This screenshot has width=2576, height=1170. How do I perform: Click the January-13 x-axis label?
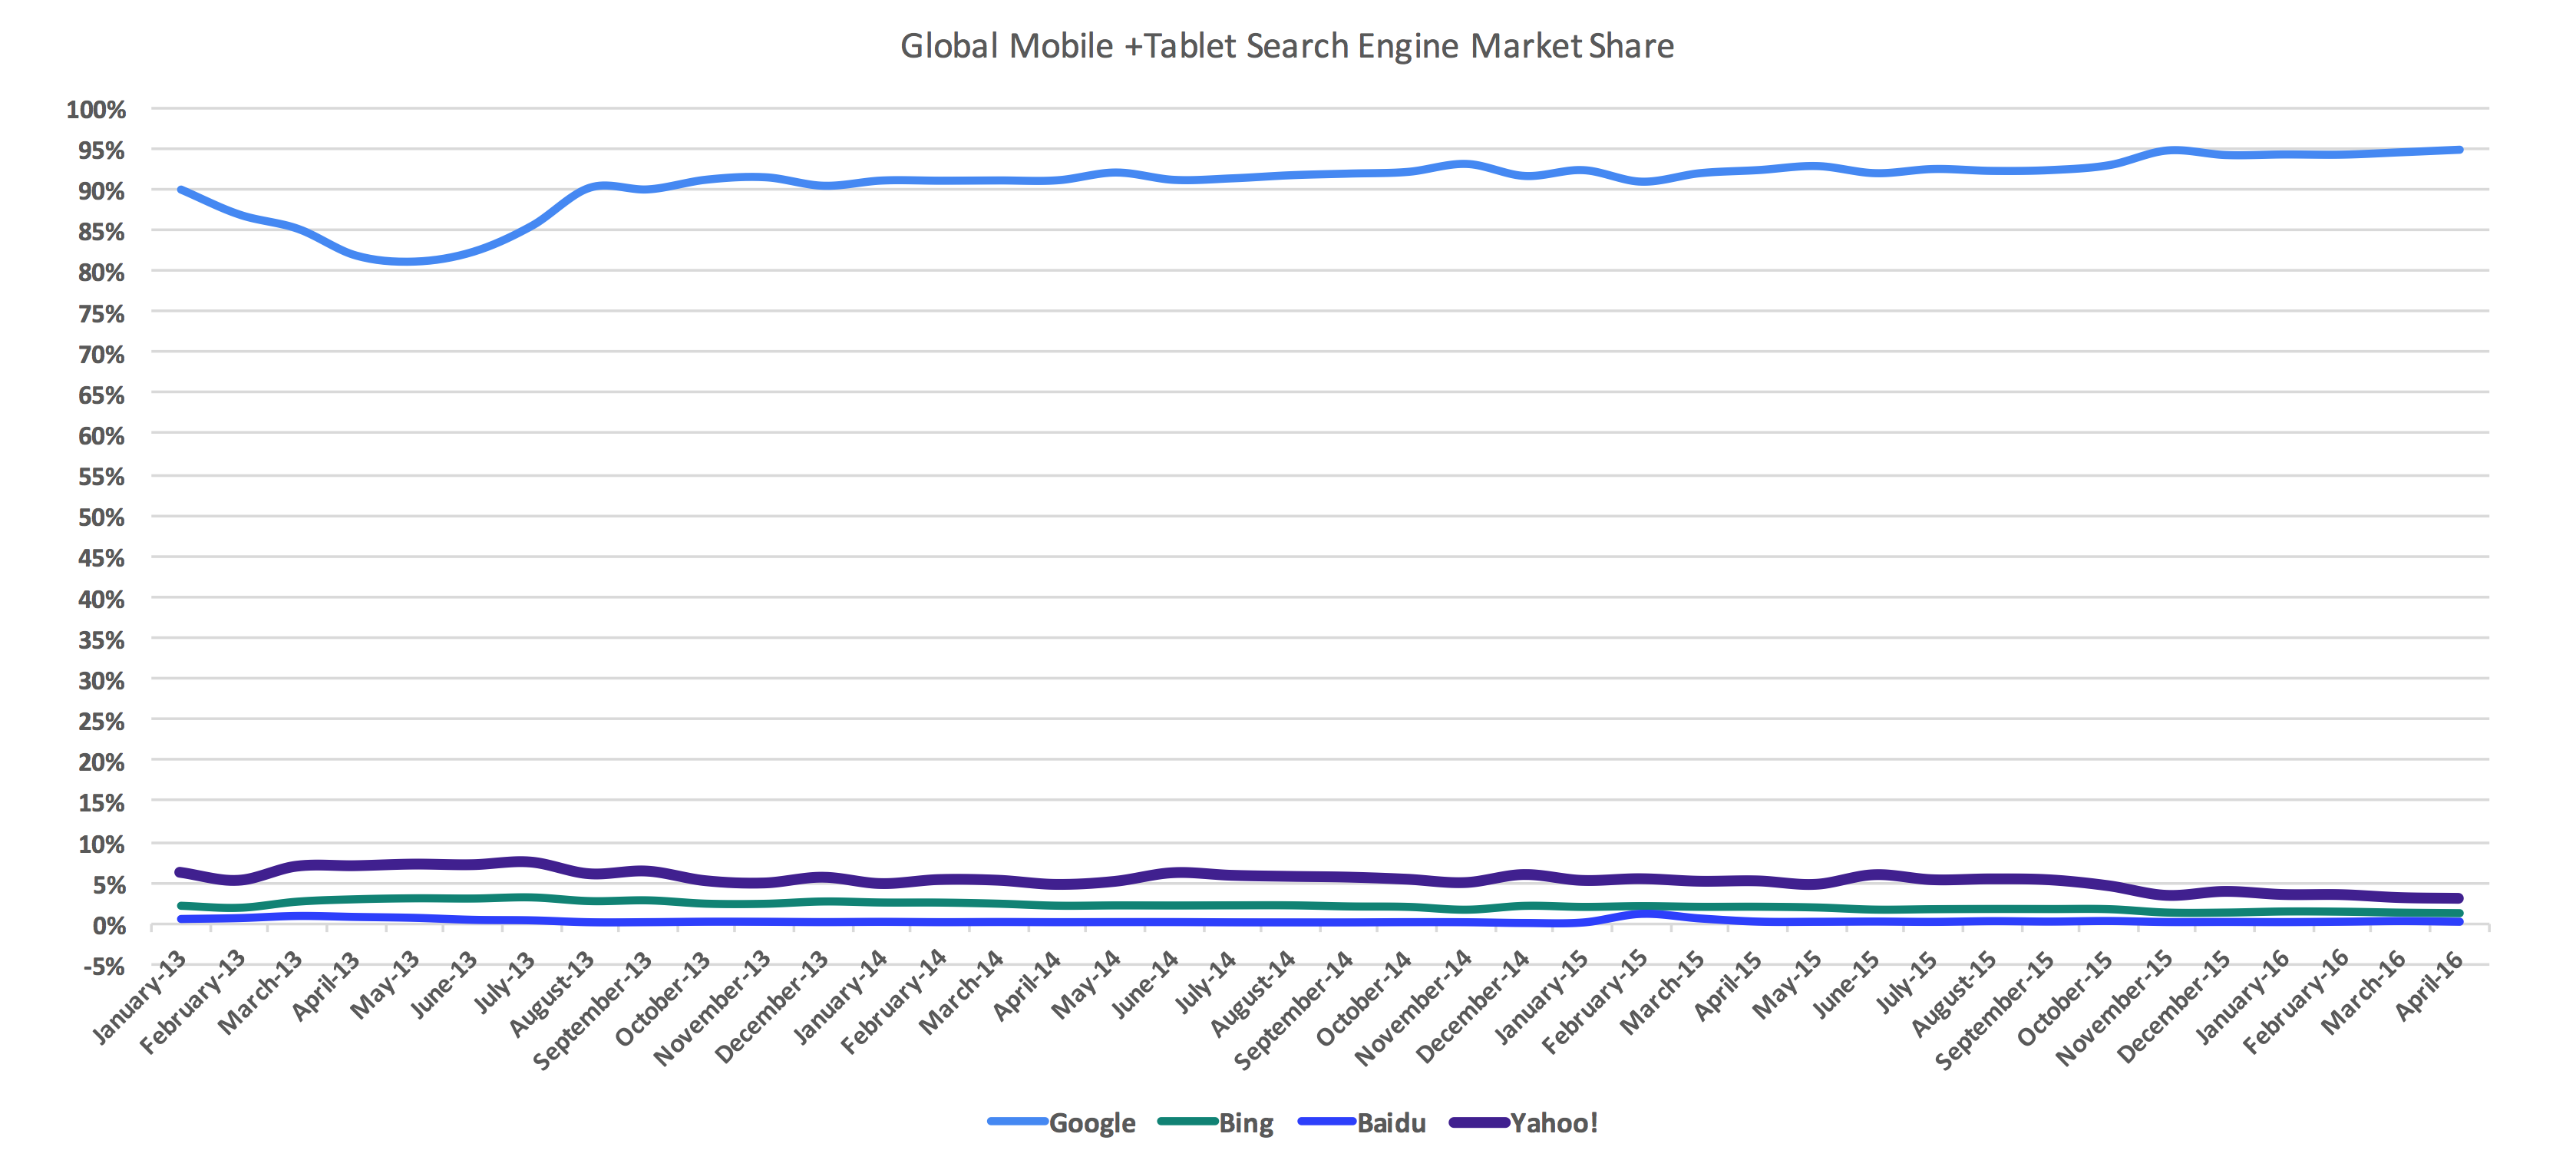(140, 997)
